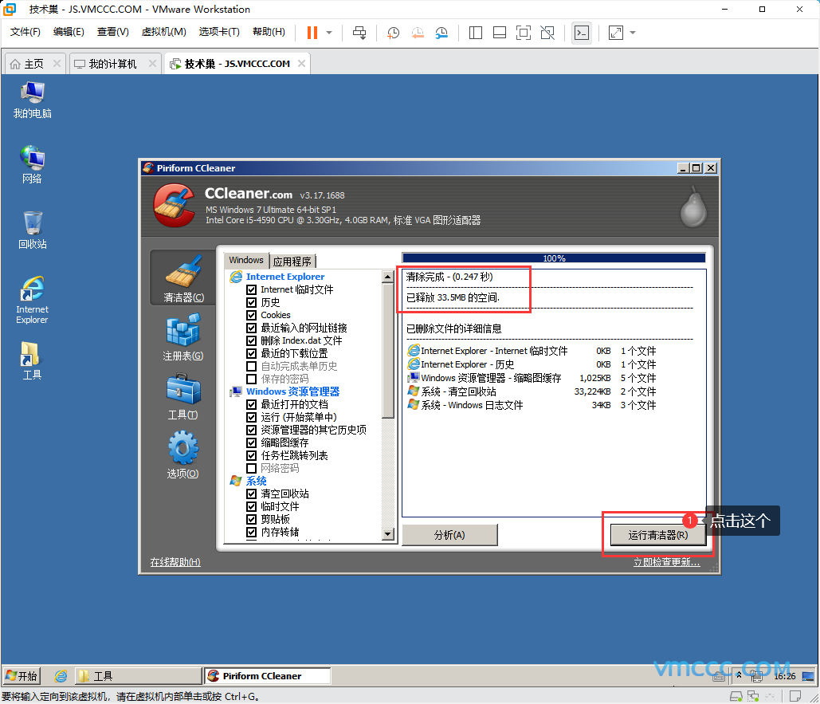
Task: Click Piriform CCleaner taskbar button
Action: (x=268, y=676)
